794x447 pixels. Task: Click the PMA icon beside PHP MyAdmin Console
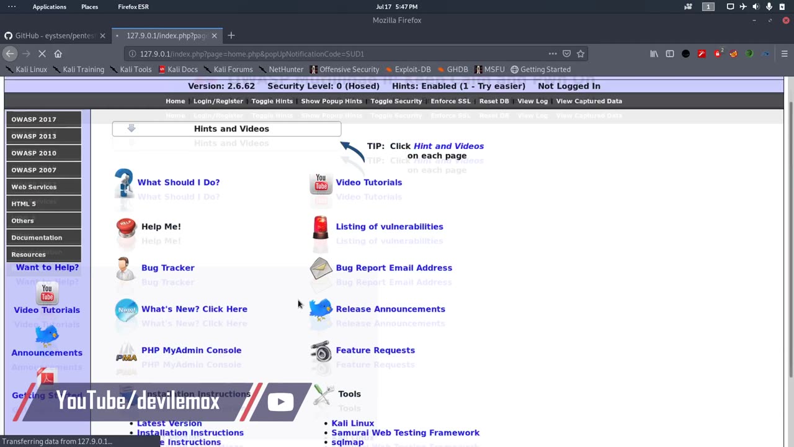tap(126, 353)
